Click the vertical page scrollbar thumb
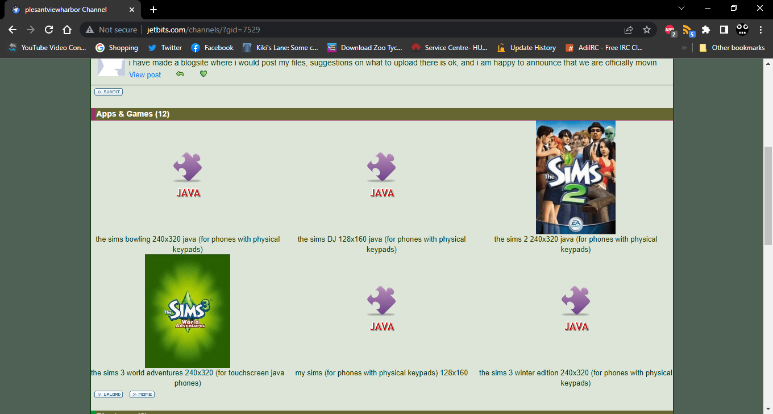 [x=768, y=196]
